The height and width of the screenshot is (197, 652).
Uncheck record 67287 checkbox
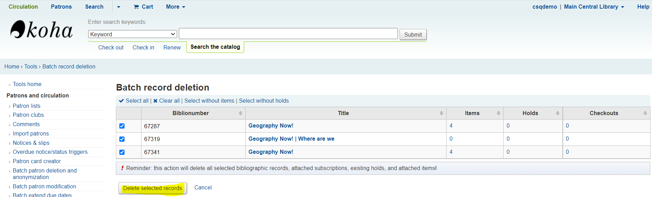click(x=122, y=126)
